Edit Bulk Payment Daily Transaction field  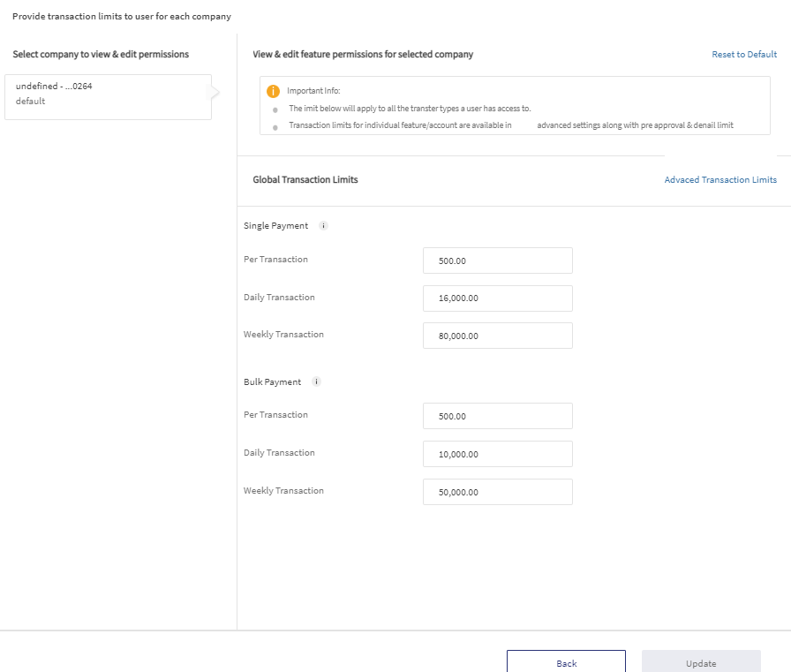pos(497,454)
